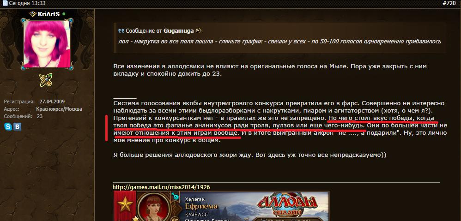
Task: Click the quotation marks icon in quote
Action: tap(121, 31)
